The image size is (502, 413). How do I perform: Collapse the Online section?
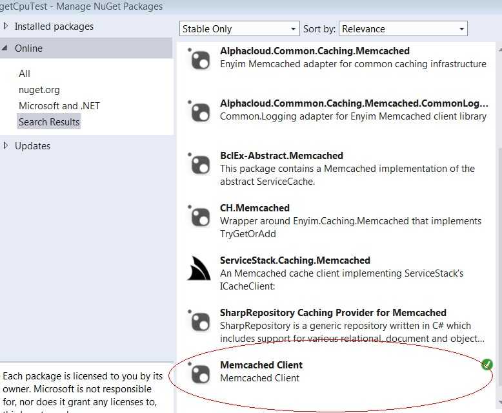[5, 48]
